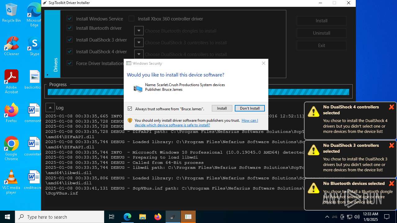The height and width of the screenshot is (223, 397).
Task: Click the Windows Start button
Action: 7,217
